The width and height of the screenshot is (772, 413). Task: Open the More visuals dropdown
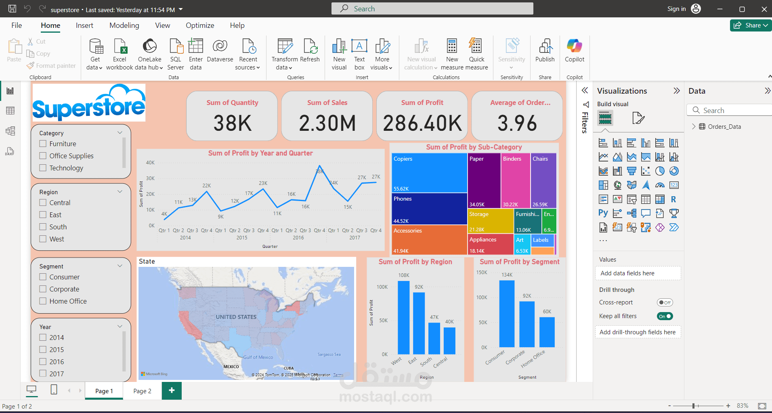pos(382,54)
